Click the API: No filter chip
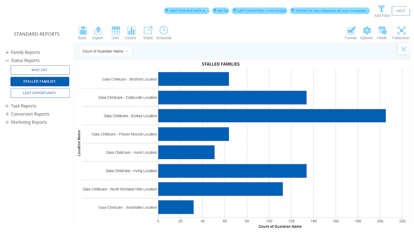 pyautogui.click(x=221, y=11)
